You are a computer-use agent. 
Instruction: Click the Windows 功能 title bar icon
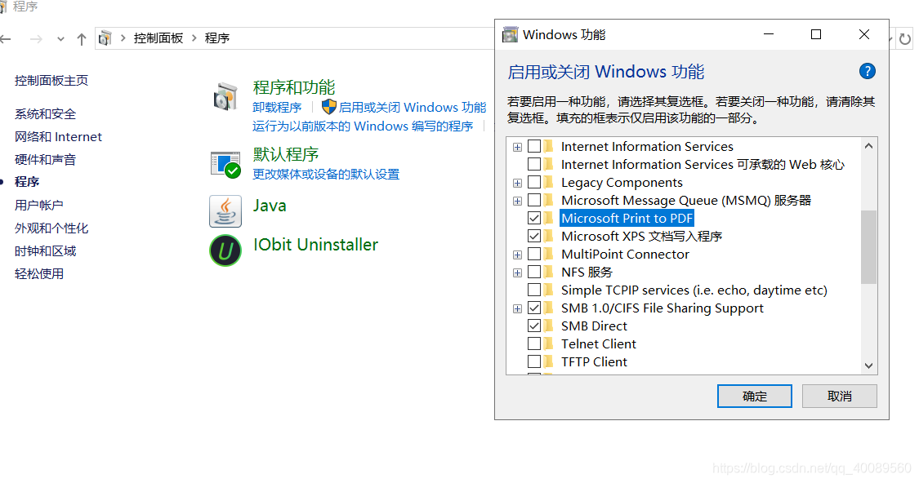[x=511, y=34]
